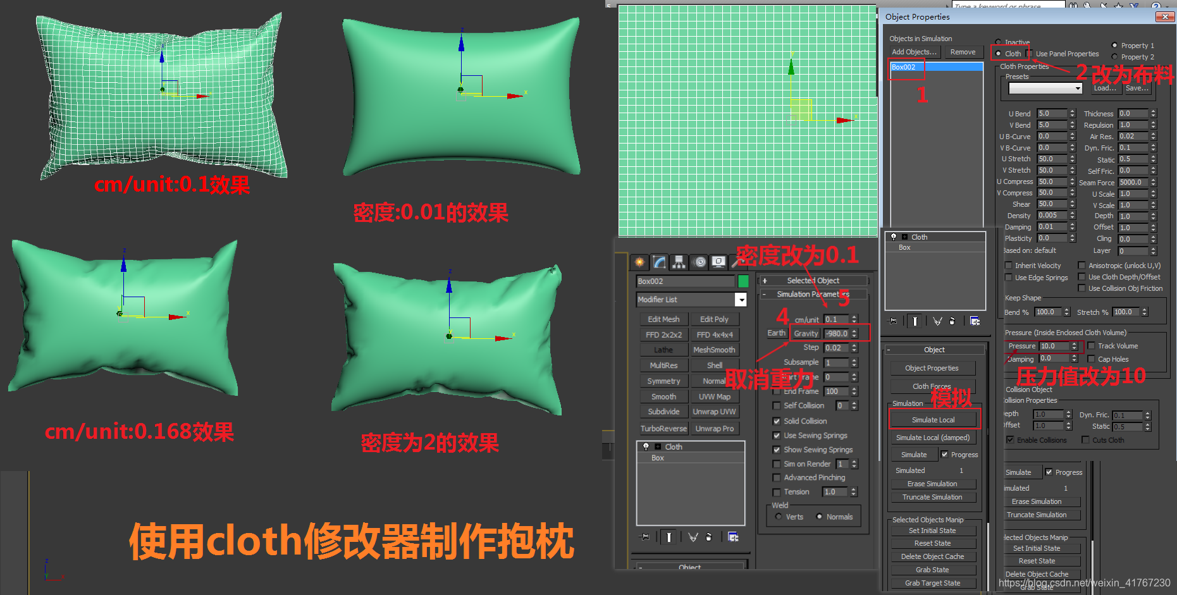Click the cm/unit spinner arrows
This screenshot has height=595, width=1177.
coord(854,319)
